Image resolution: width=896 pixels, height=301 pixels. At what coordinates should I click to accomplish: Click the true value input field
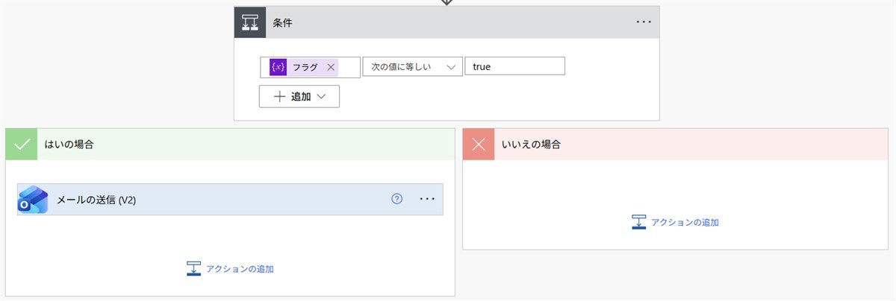click(x=514, y=67)
